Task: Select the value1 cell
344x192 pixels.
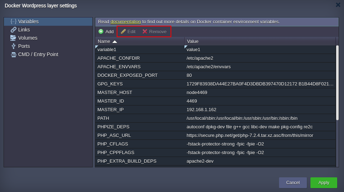Action: pos(260,50)
